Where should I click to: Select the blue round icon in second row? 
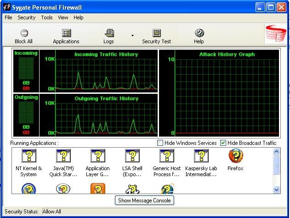tap(28, 189)
